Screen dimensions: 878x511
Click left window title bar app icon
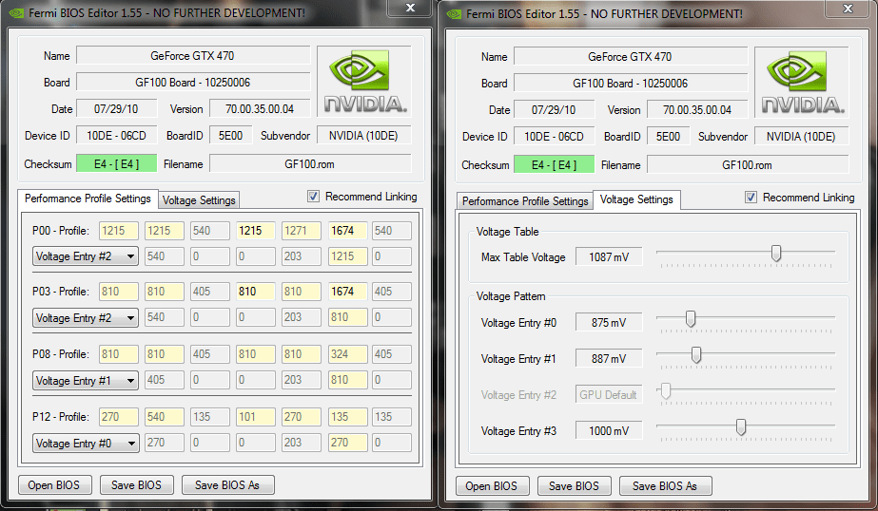point(16,12)
